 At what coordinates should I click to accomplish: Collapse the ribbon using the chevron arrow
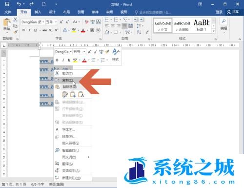[x=240, y=39]
